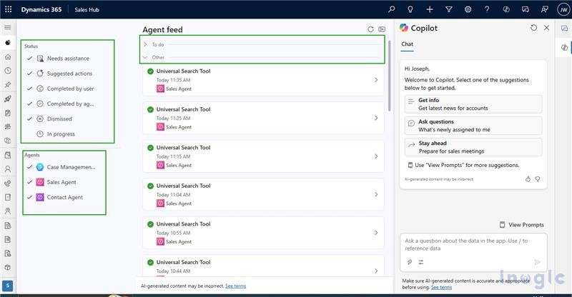Viewport: 572px width, 297px height.
Task: Click the help question mark icon
Action: [x=487, y=9]
